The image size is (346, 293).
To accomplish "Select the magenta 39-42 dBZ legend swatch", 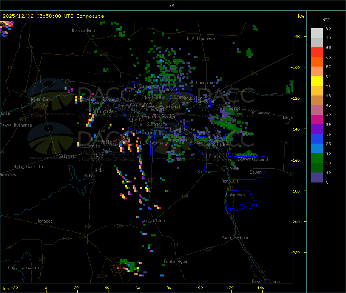I will [317, 119].
